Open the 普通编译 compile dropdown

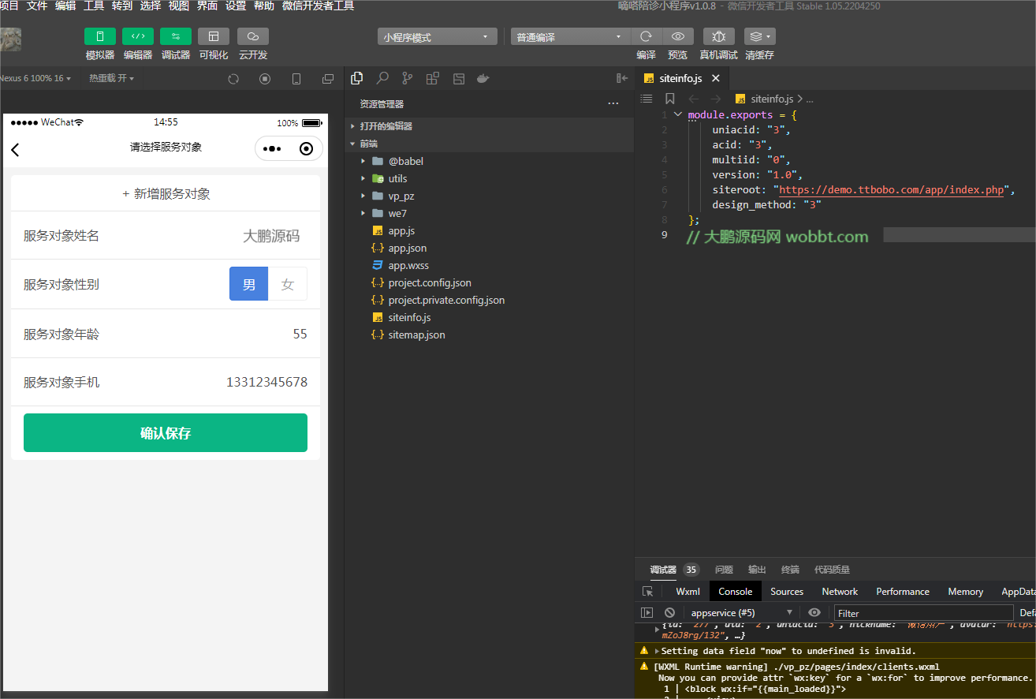tap(570, 37)
